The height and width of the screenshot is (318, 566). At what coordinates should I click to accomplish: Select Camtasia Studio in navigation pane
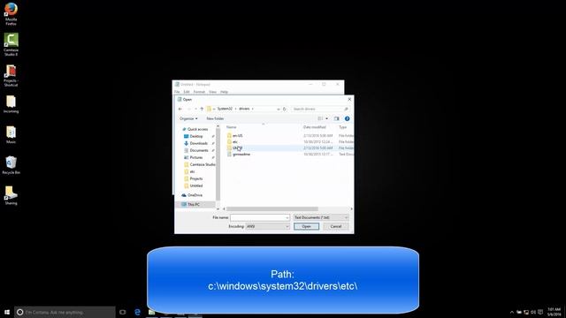[203, 164]
